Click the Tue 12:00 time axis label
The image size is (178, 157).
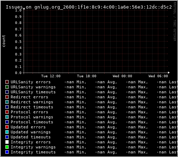51,76
